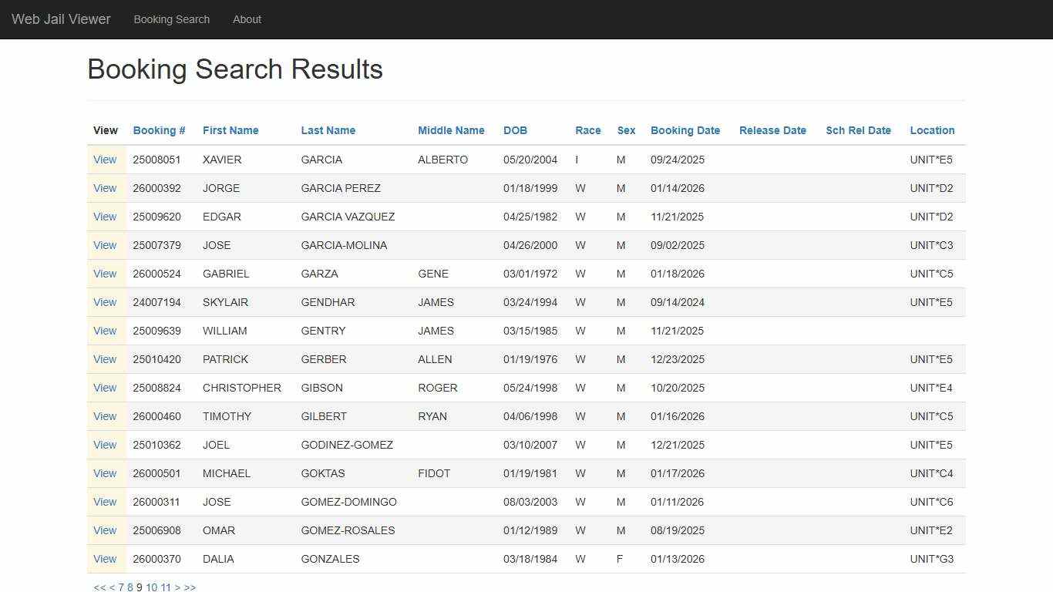View booking record for DALIA GONZALES
This screenshot has height=592, width=1053.
point(105,559)
